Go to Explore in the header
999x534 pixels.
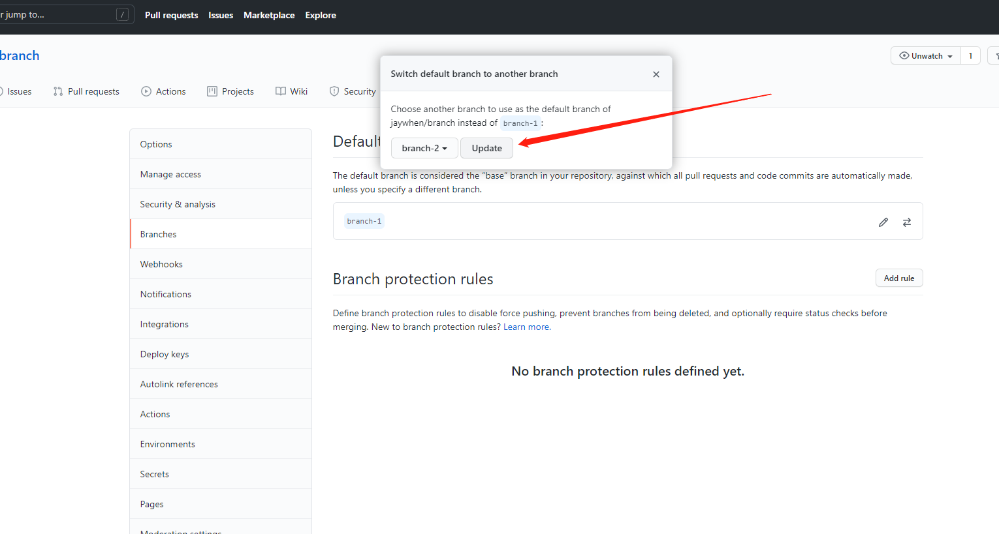coord(321,15)
